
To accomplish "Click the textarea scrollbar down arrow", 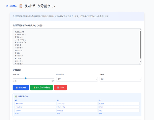I will [140, 62].
